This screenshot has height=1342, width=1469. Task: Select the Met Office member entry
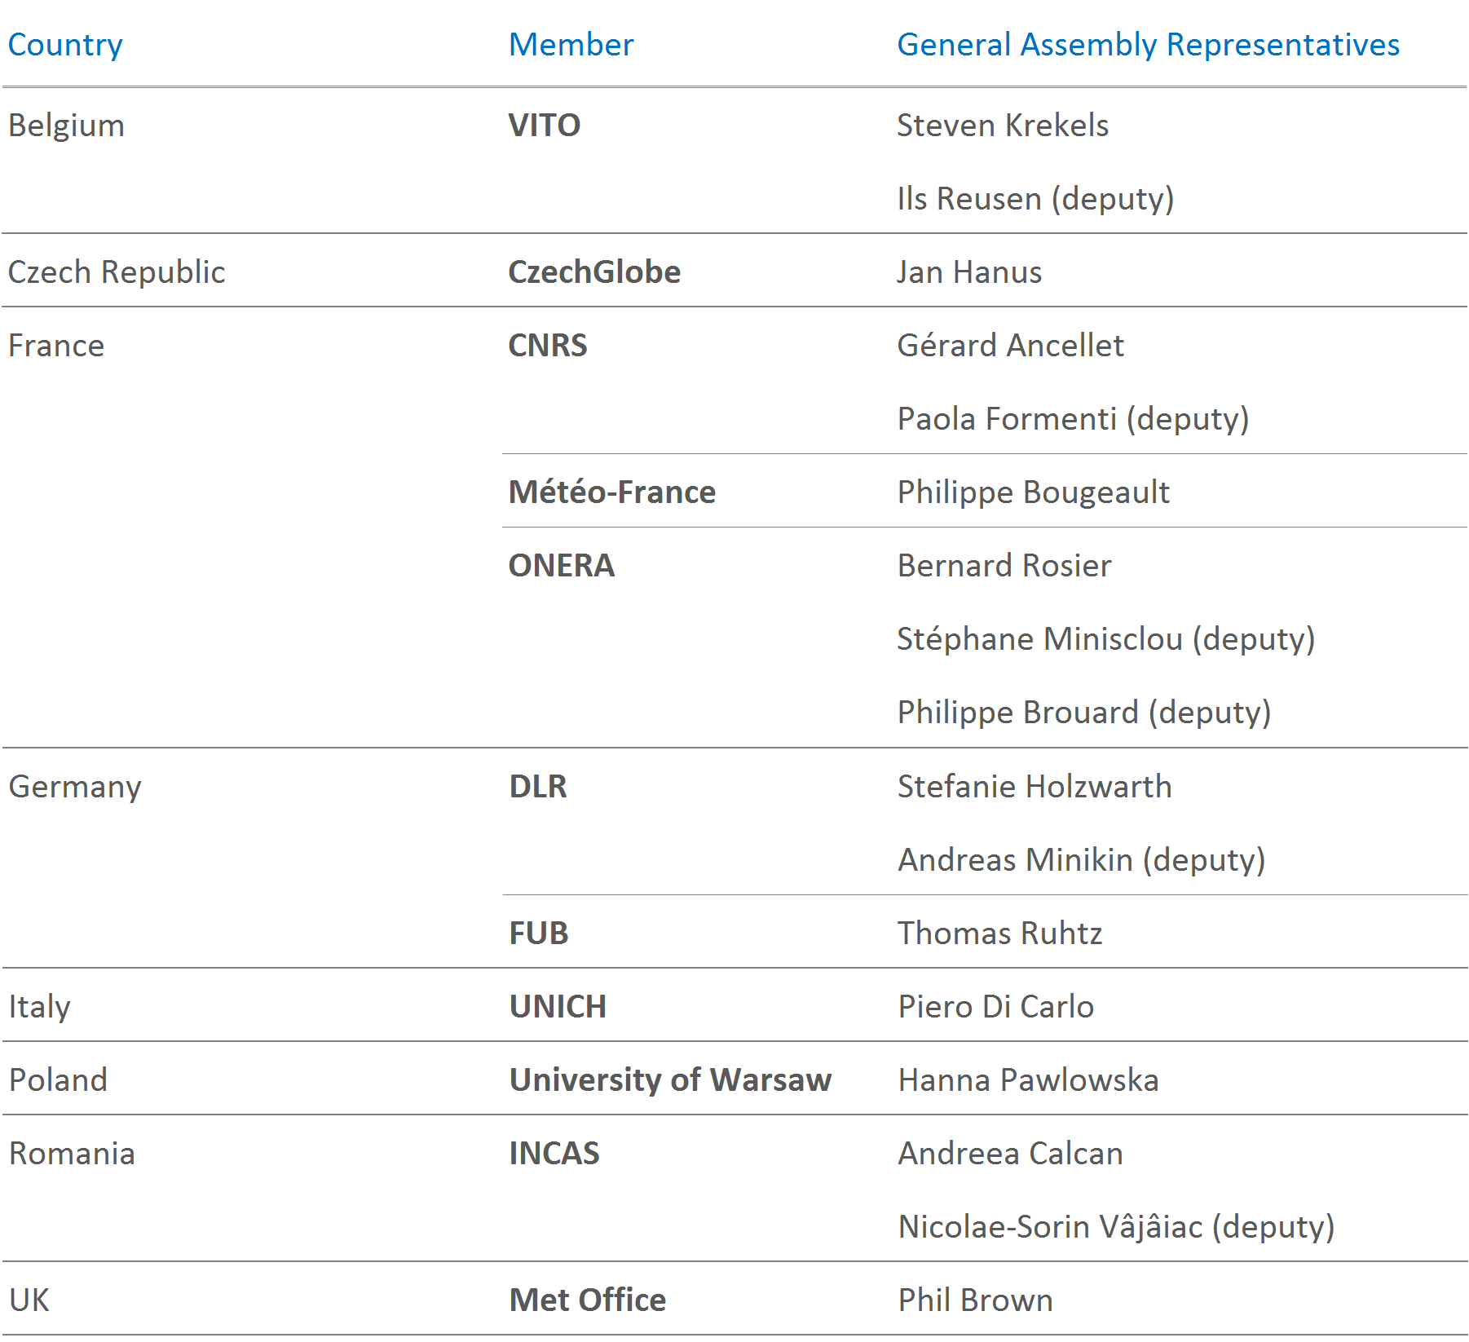588,1300
